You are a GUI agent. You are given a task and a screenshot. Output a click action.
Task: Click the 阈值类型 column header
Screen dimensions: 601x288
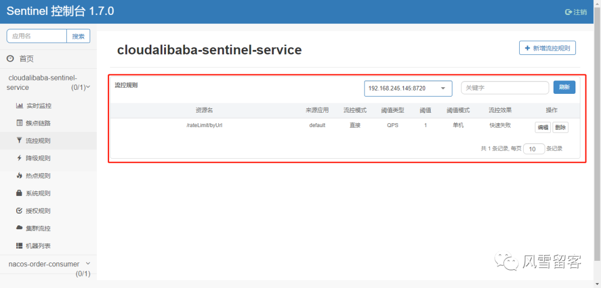tap(392, 110)
